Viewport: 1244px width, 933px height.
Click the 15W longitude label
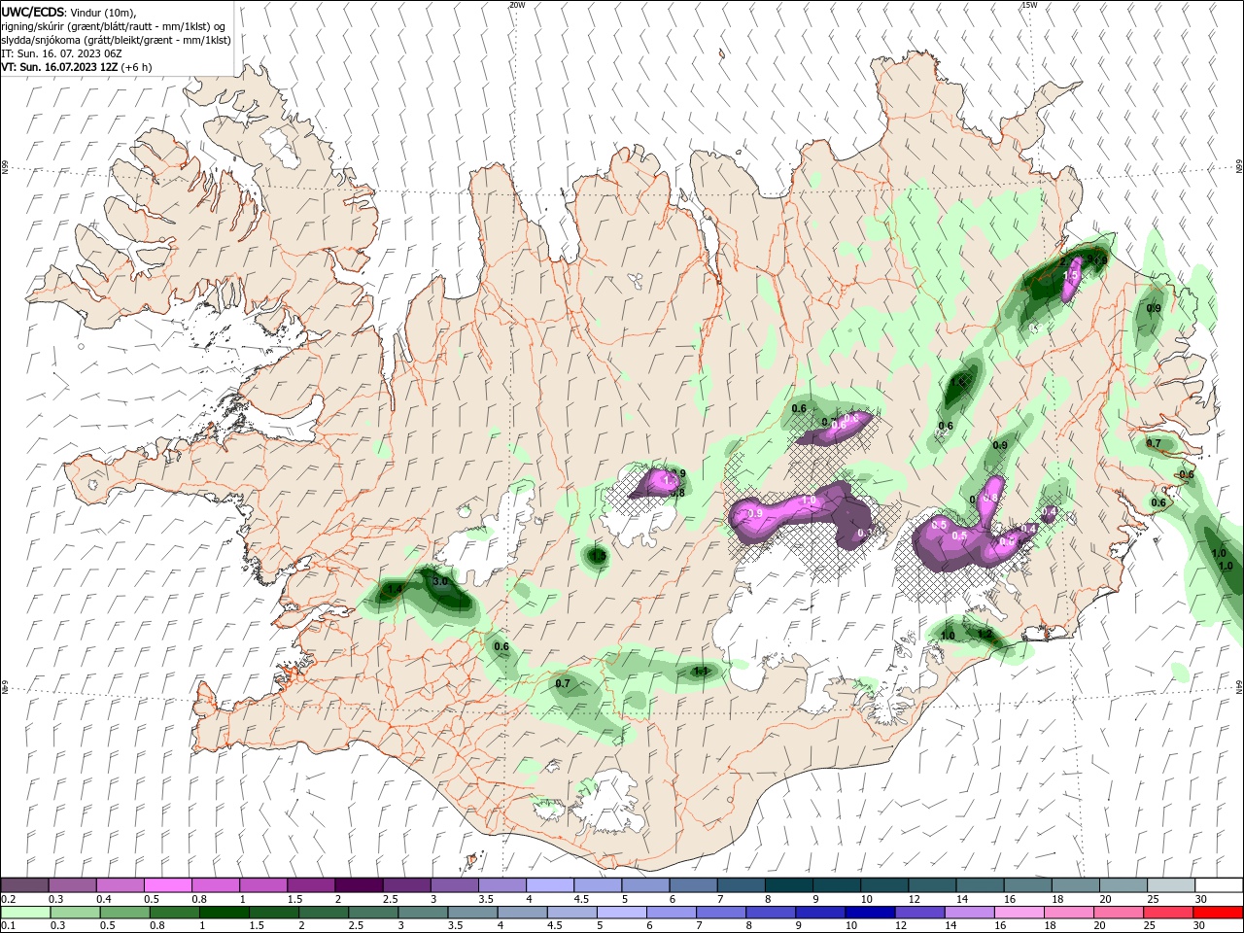(x=1029, y=5)
